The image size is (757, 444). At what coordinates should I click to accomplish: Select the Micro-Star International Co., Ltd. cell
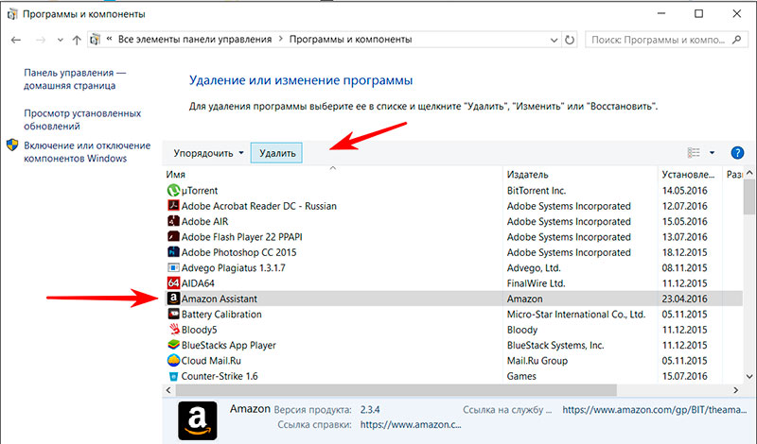pyautogui.click(x=576, y=314)
